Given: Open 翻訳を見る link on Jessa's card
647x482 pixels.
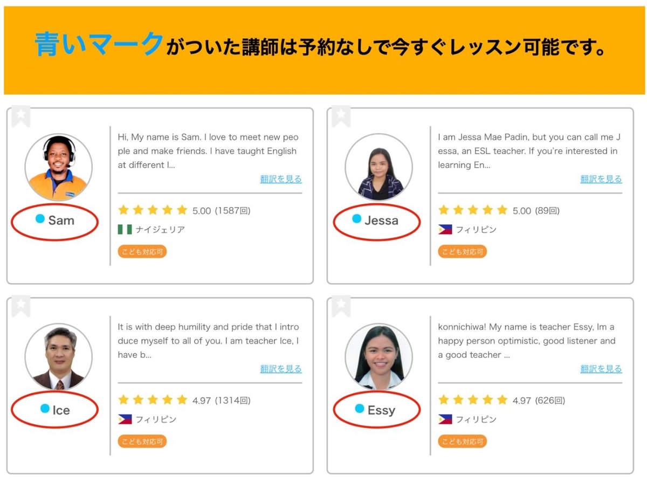Looking at the screenshot, I should click(x=601, y=179).
